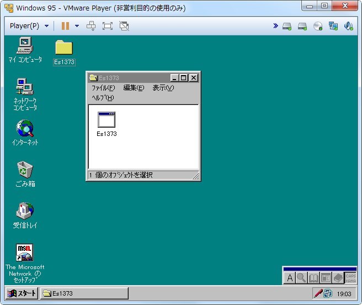
Task: Select the Es1373 folder on the desktop
Action: [64, 52]
